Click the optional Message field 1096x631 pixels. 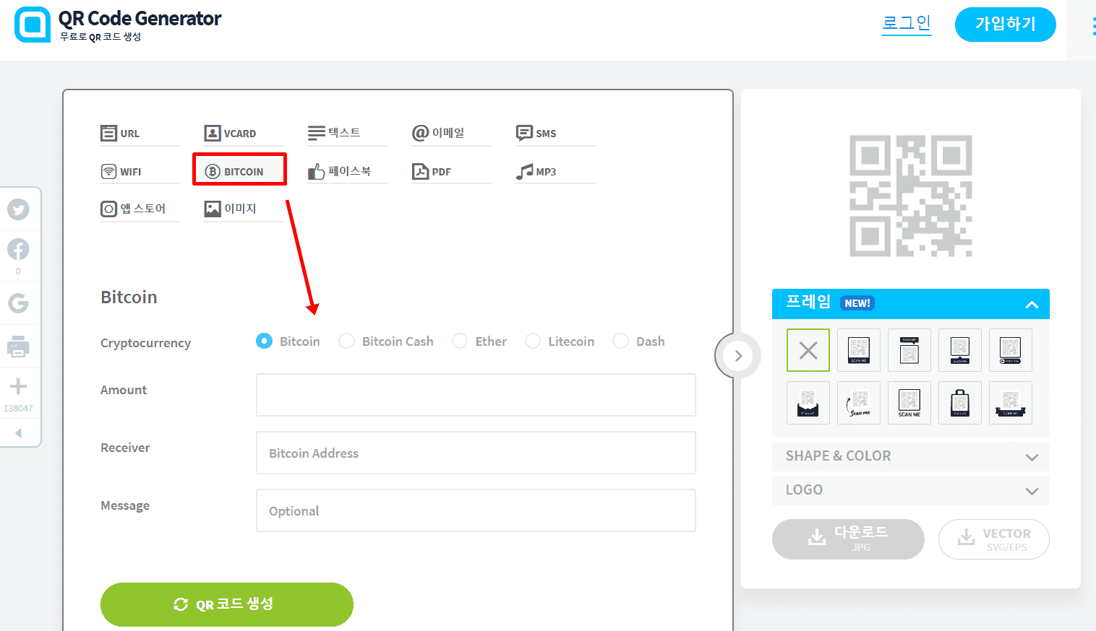(x=476, y=510)
